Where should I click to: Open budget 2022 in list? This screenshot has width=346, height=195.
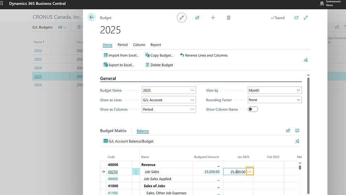pyautogui.click(x=38, y=51)
